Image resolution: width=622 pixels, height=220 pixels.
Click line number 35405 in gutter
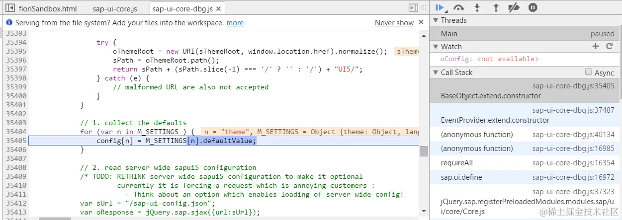[x=16, y=141]
